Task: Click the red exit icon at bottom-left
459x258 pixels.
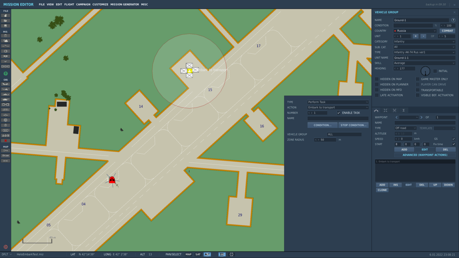Action: pyautogui.click(x=6, y=247)
